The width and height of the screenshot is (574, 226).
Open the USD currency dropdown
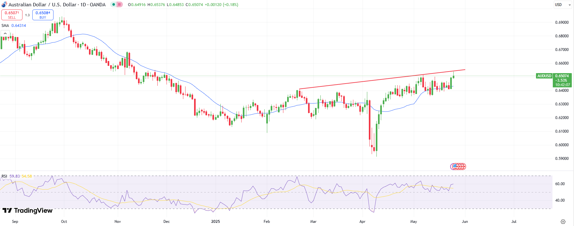[x=563, y=5]
